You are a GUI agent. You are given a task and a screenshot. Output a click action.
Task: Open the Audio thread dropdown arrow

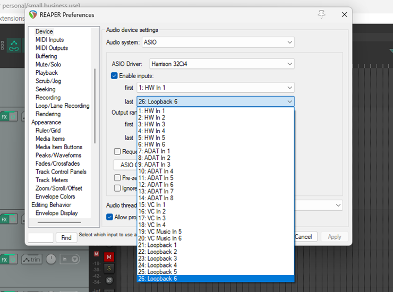(x=338, y=205)
